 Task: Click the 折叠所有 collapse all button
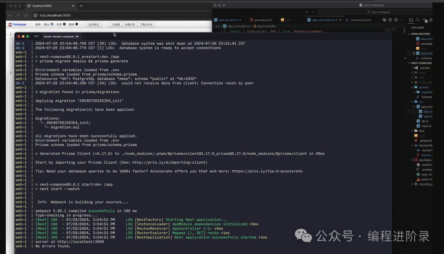(x=129, y=25)
